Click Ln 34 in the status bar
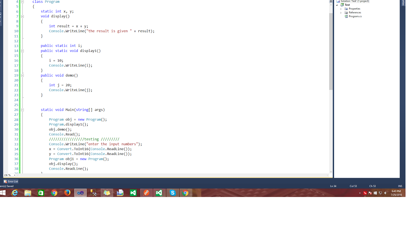 [333, 186]
